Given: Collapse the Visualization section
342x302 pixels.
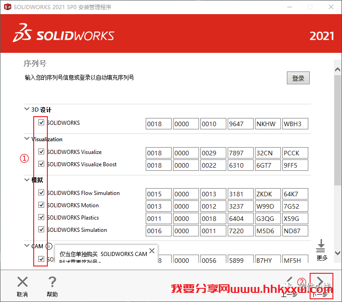Looking at the screenshot, I should coord(26,138).
